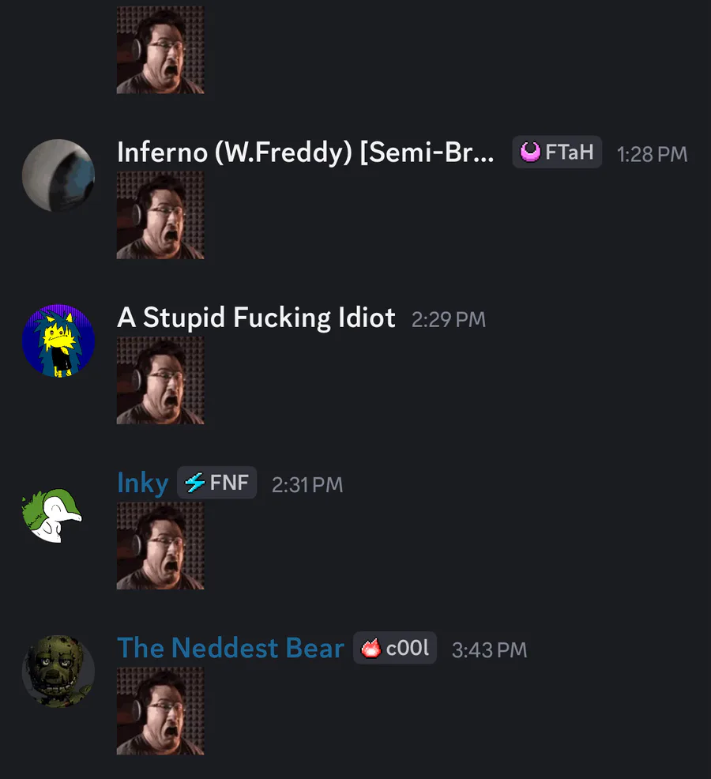Click the pink moon FTaH server tag
The width and height of the screenshot is (711, 779).
557,152
